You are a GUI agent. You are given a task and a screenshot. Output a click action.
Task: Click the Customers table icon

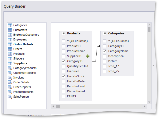tap(10, 30)
